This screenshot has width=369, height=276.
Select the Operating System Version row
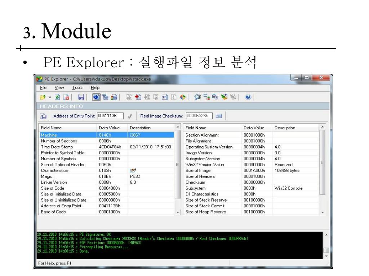click(x=252, y=147)
